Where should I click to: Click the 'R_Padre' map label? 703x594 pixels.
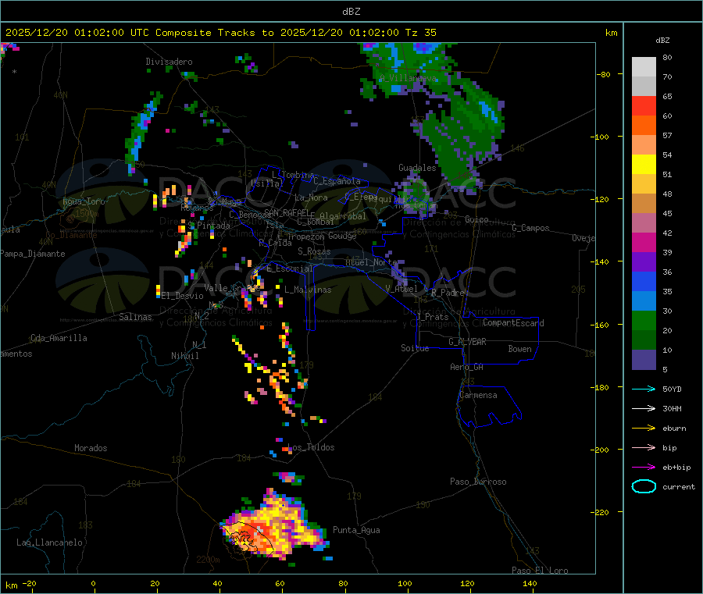tap(448, 293)
